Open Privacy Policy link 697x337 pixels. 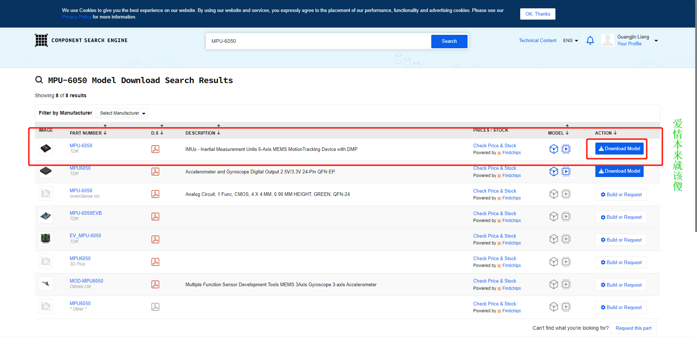coord(77,17)
